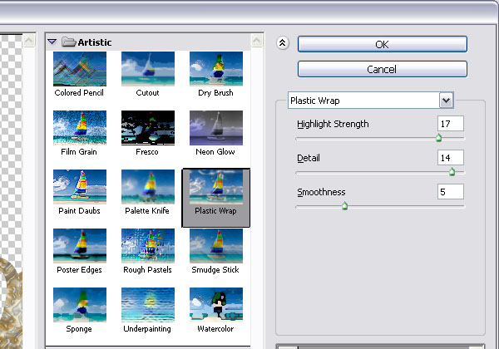Screen dimensions: 499x349
Task: Choose the Cutout filter thumbnail
Action: (147, 68)
